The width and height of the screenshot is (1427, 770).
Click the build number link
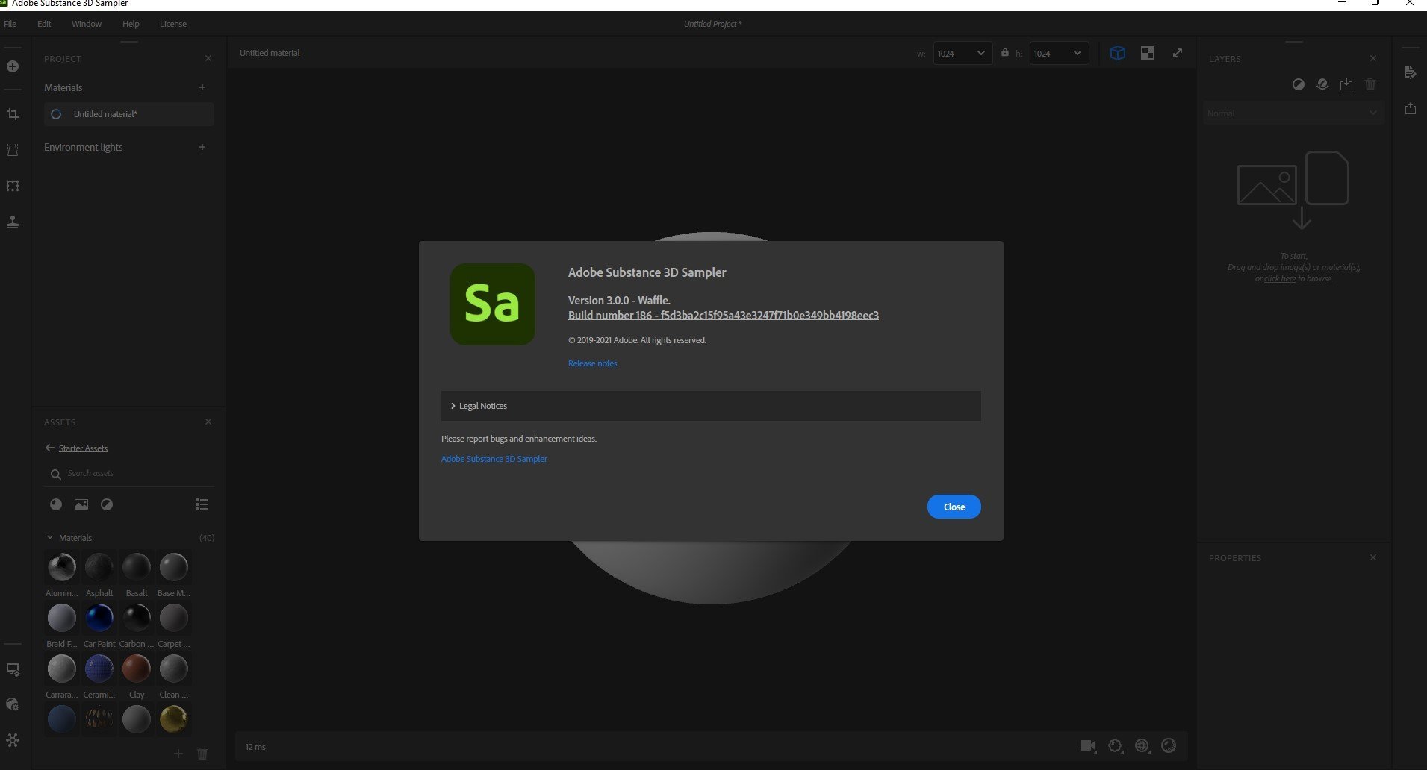(x=723, y=315)
